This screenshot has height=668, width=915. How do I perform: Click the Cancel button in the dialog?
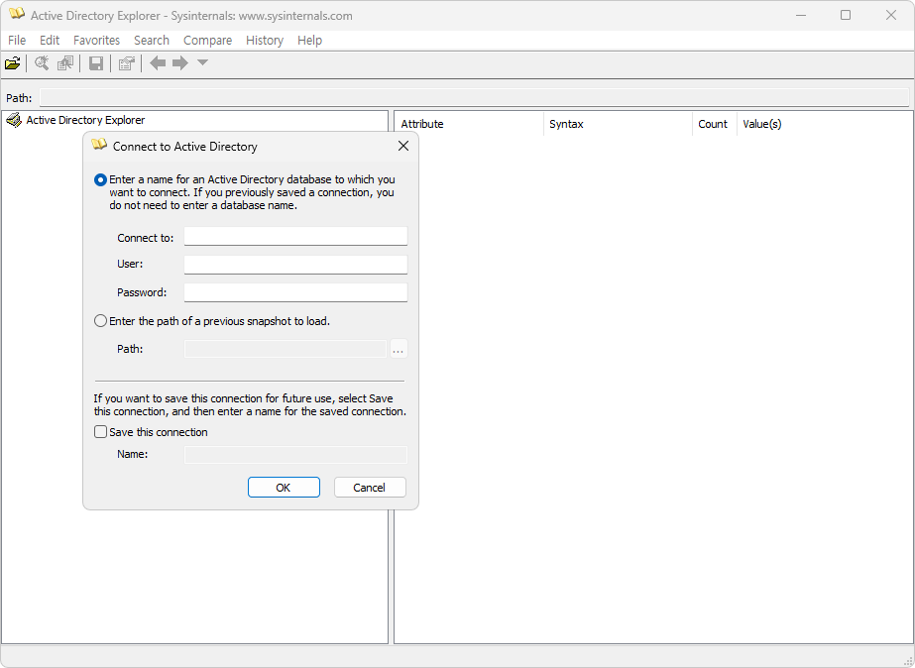tap(370, 488)
